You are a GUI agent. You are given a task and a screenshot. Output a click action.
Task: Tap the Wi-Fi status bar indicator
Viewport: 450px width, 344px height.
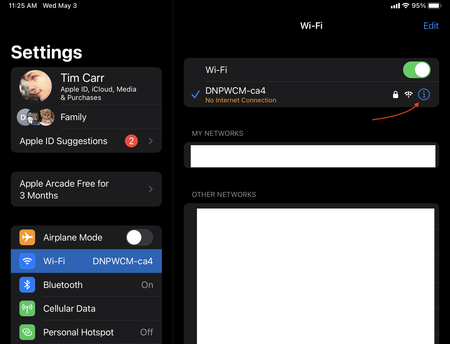tap(405, 6)
